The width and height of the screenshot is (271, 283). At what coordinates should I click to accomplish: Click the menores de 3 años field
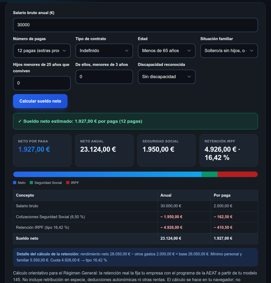(x=104, y=77)
